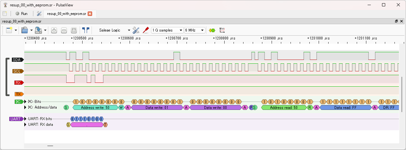Click the 'Data read: FF' annotation

tap(346, 107)
